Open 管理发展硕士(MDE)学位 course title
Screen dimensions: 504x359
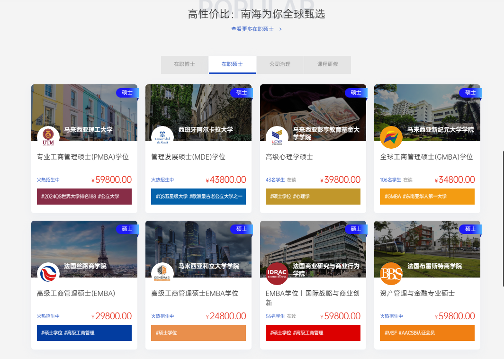[188, 157]
